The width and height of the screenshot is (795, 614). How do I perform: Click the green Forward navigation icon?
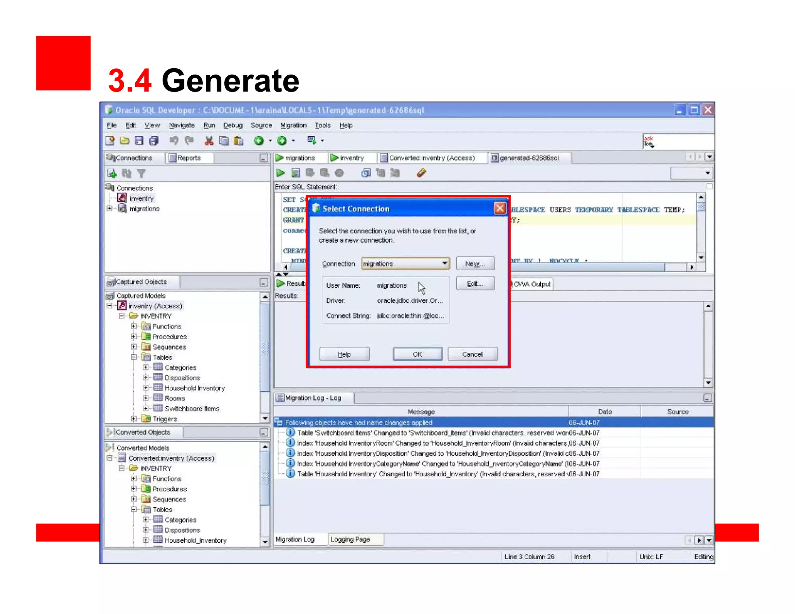[x=282, y=140]
